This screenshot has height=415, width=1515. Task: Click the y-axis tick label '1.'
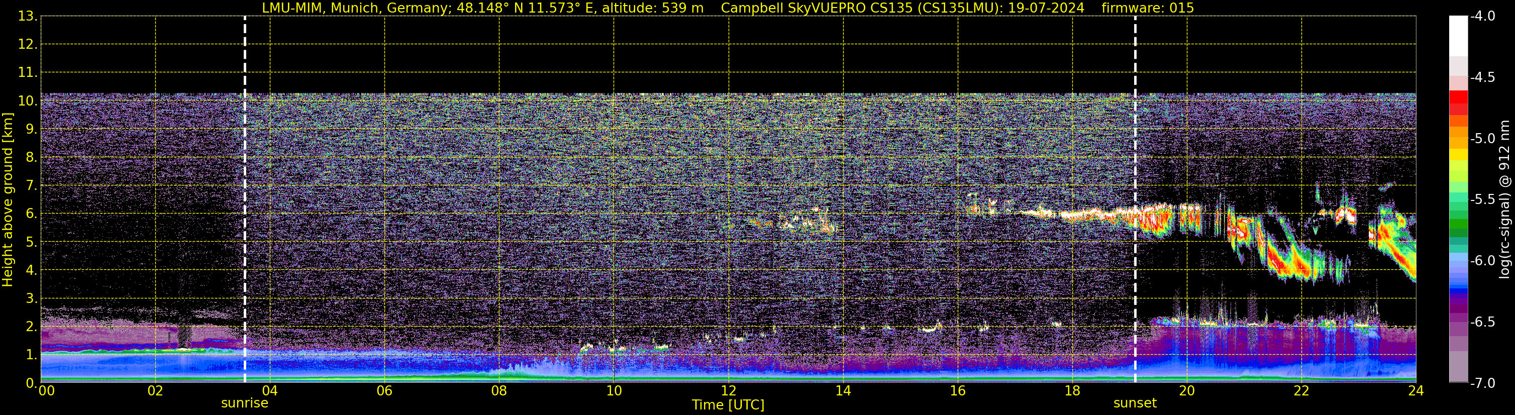31,355
